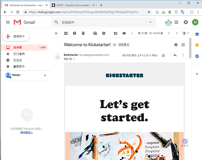Start a new Hangouts conversation plus

tap(45, 75)
